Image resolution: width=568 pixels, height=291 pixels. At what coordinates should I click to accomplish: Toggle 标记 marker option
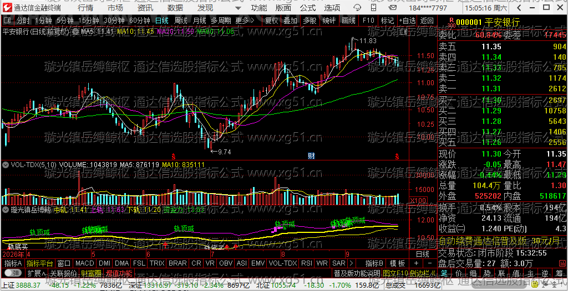387,20
